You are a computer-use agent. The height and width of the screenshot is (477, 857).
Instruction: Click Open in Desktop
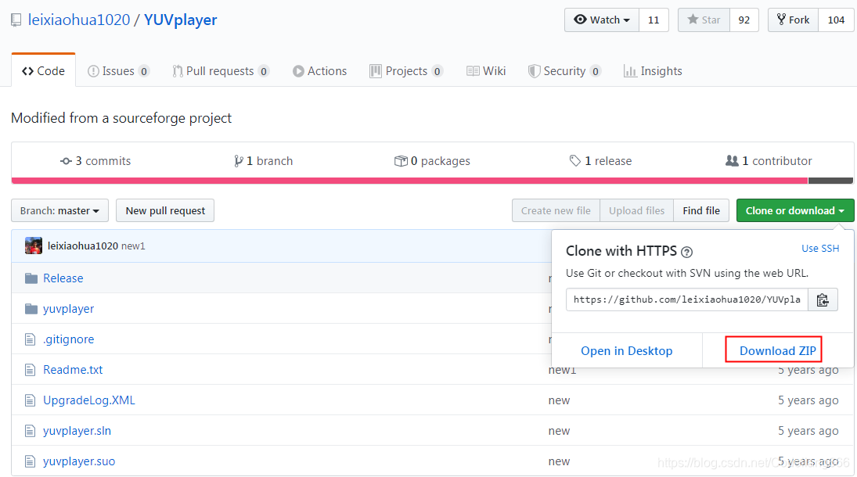pyautogui.click(x=626, y=351)
